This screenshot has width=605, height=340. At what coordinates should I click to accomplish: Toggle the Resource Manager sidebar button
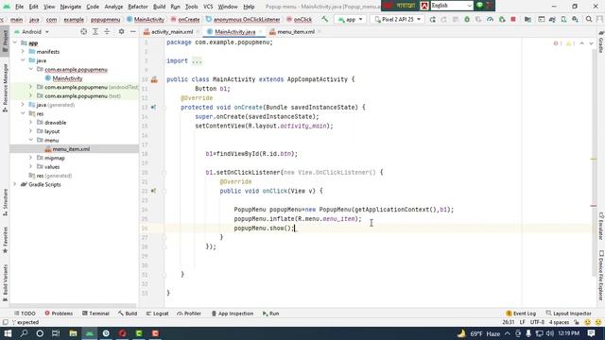pos(5,88)
